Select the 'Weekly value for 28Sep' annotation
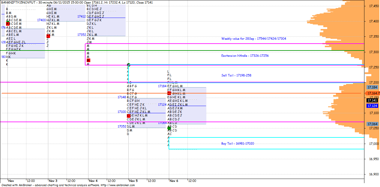 click(254, 39)
